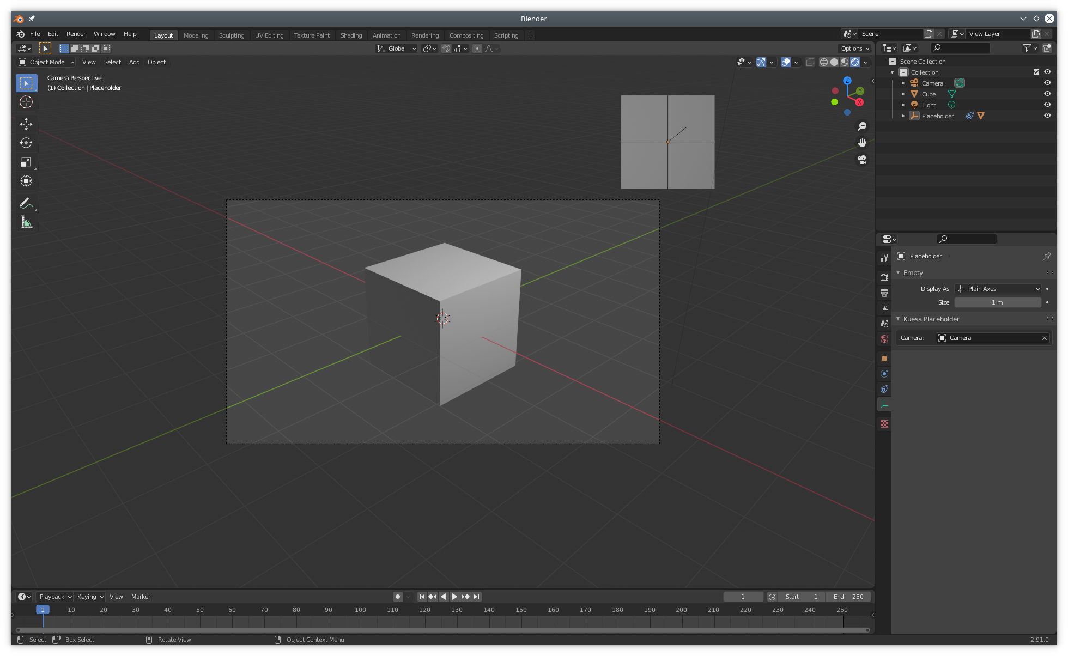Click the viewport zoom magnifier icon
This screenshot has height=656, width=1068.
coord(862,126)
